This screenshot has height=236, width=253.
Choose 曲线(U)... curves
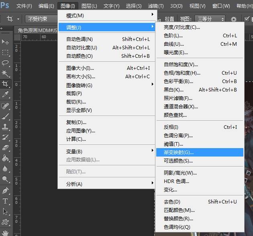pos(200,44)
